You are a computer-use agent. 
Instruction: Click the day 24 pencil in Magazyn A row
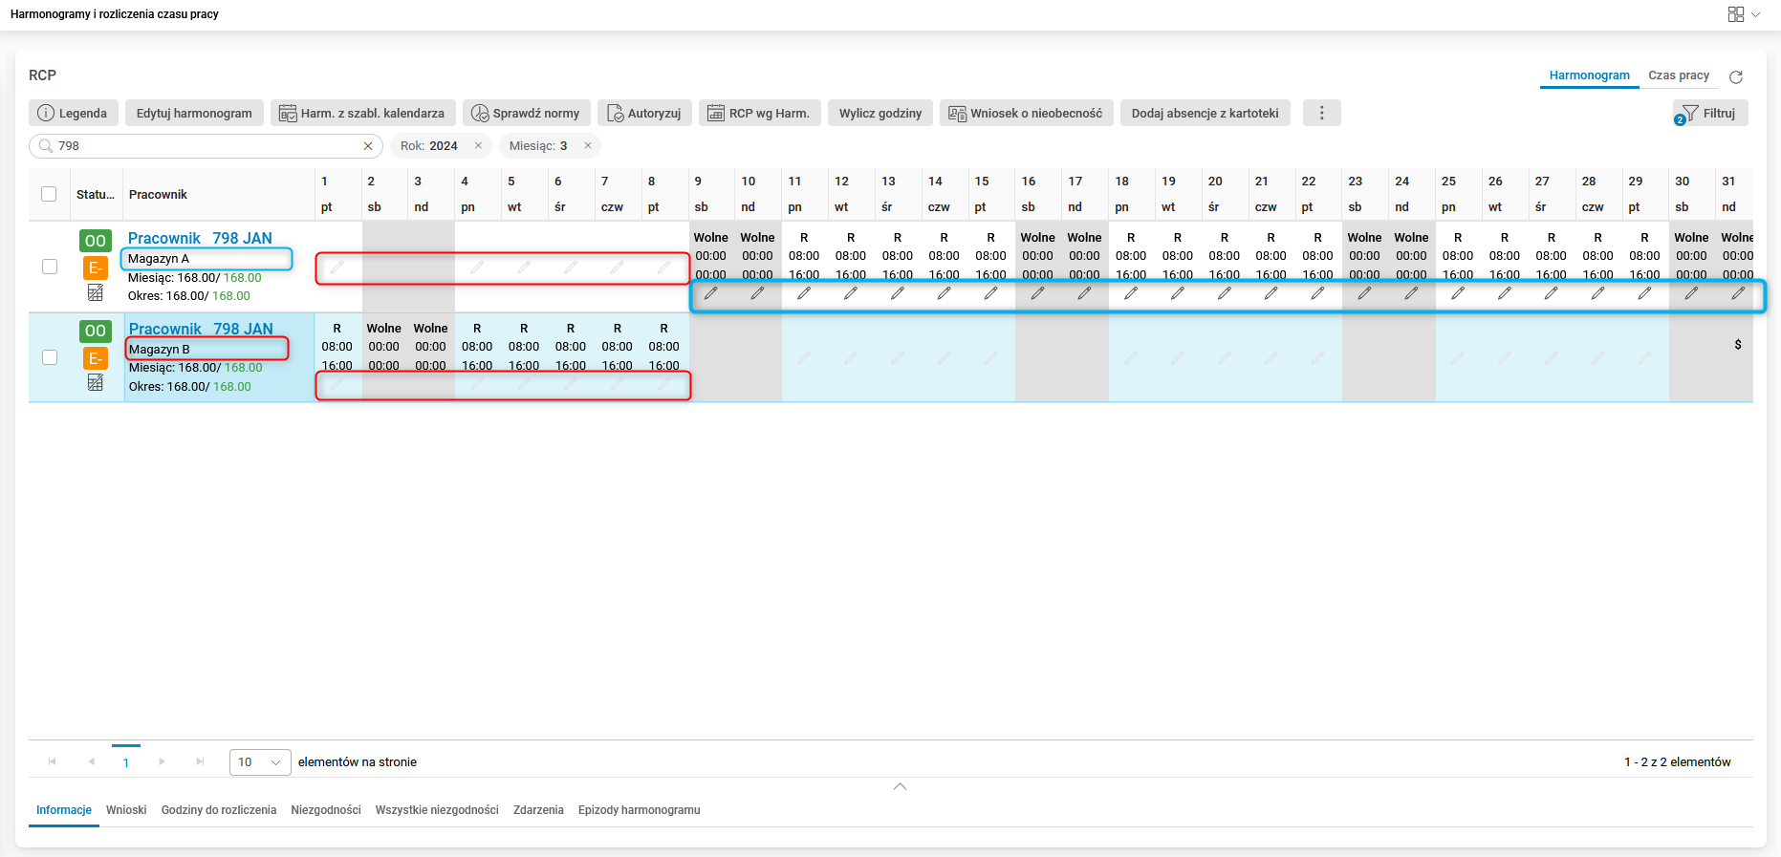(1411, 294)
